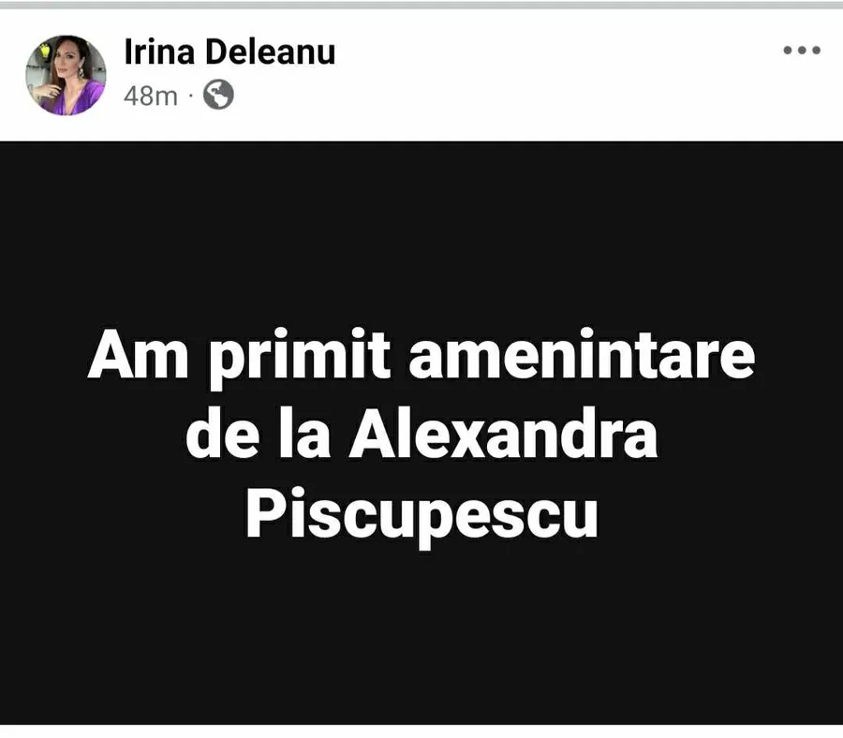Open Irina Deleanu's profile picture

[x=66, y=75]
